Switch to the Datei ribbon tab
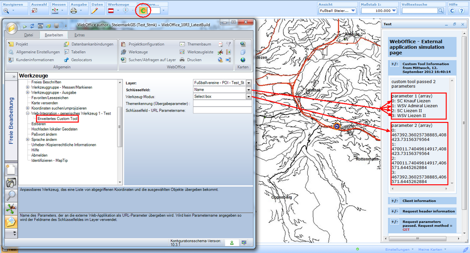Screen dimensions: 470x253 click(29, 35)
